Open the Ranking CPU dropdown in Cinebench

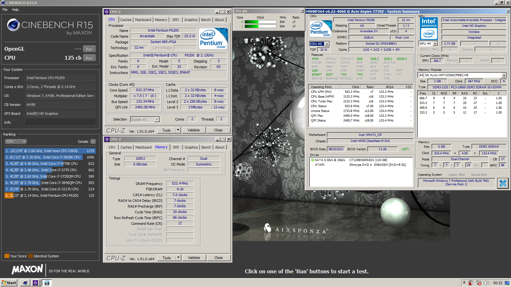coord(16,142)
